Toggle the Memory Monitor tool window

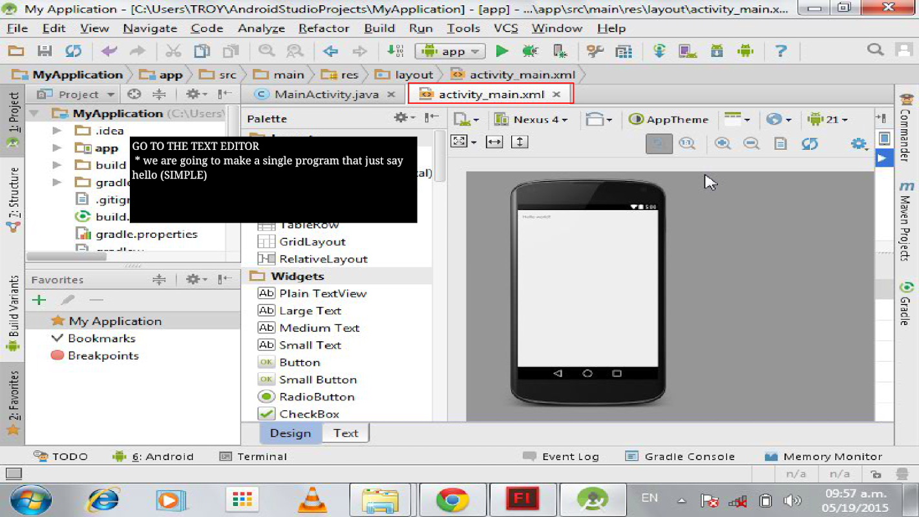click(x=823, y=456)
